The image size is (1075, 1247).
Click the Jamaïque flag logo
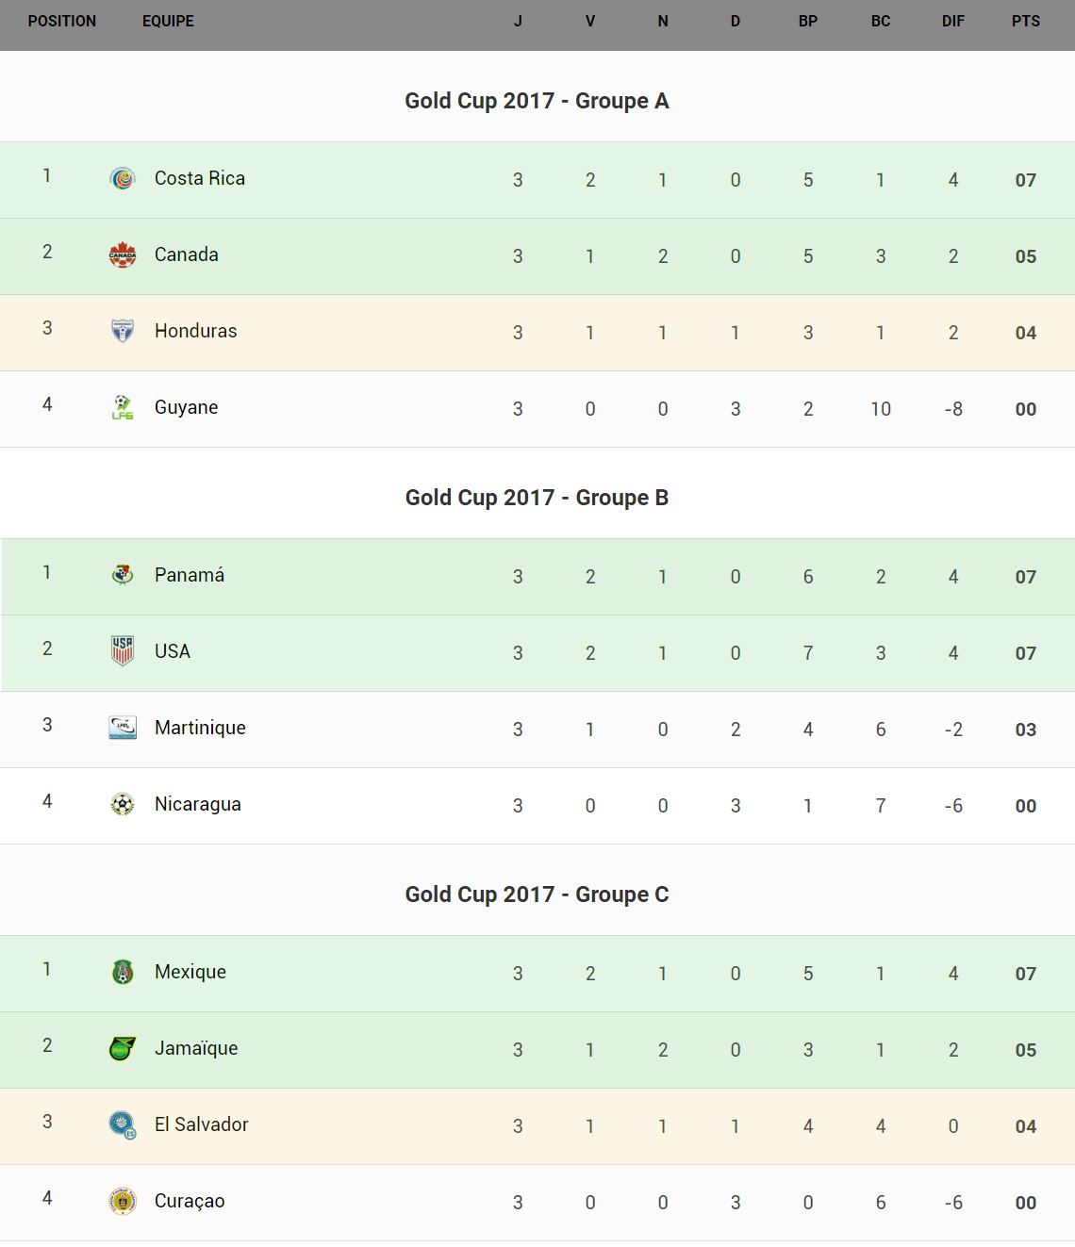coord(123,1048)
